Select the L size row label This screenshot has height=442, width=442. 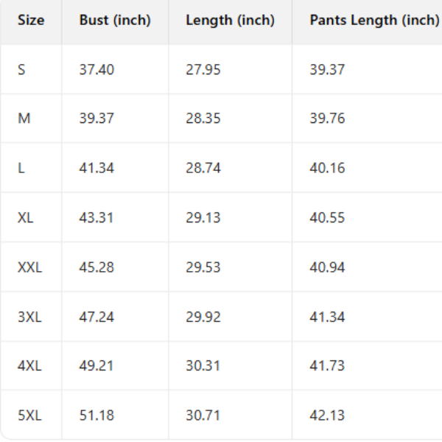(x=21, y=168)
